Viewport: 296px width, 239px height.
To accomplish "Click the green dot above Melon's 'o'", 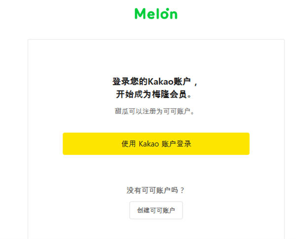I will (x=167, y=9).
